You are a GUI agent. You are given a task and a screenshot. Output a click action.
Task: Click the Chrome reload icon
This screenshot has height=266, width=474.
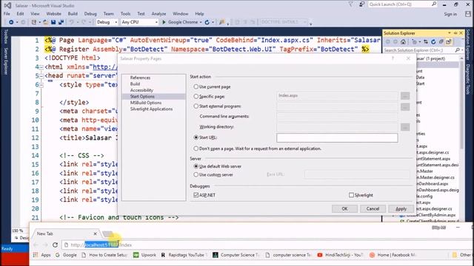click(55, 245)
